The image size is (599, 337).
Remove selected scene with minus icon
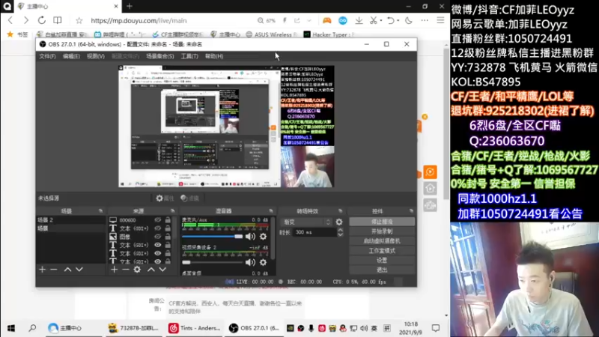(54, 270)
